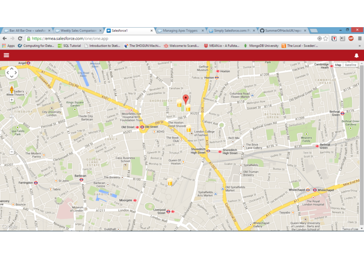Screen dimensions: 364x258
Task: Open MEAN.io bookmark
Action: tap(222, 46)
